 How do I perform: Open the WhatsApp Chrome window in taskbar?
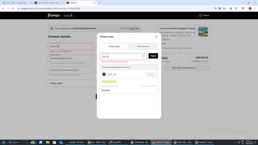(x=139, y=142)
